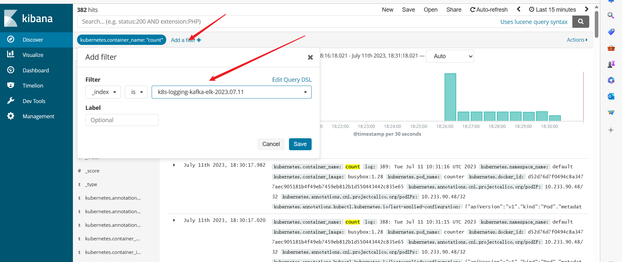Viewport: 622px width, 262px height.
Task: Open the Auto interval dropdown
Action: tap(450, 56)
